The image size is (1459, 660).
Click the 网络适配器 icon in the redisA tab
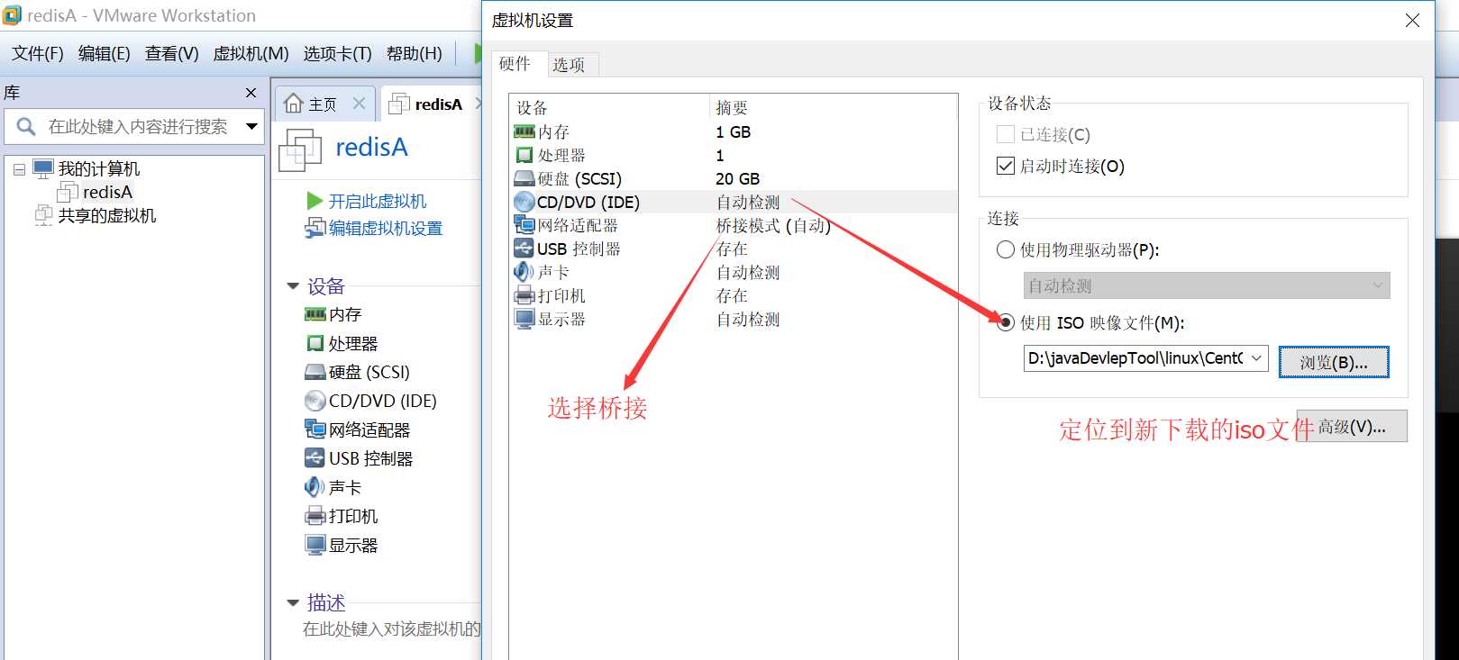point(315,429)
